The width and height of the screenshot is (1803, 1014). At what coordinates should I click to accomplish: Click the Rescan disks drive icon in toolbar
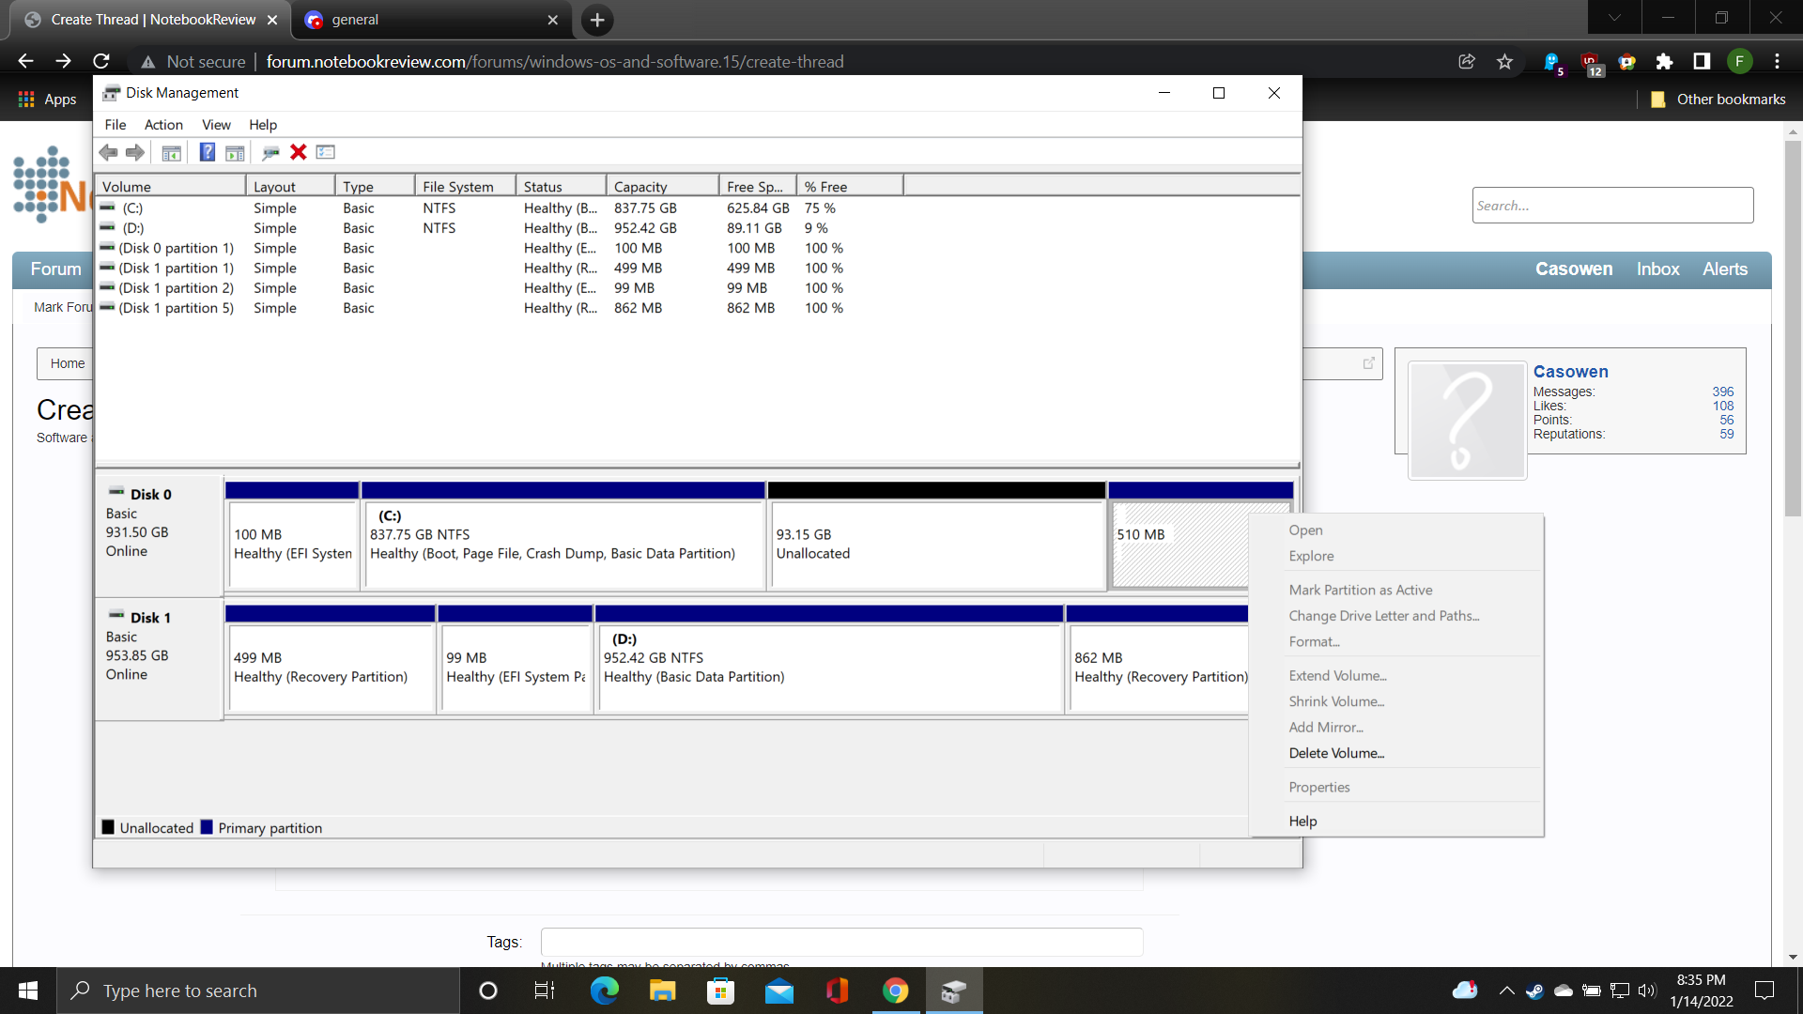coord(270,152)
